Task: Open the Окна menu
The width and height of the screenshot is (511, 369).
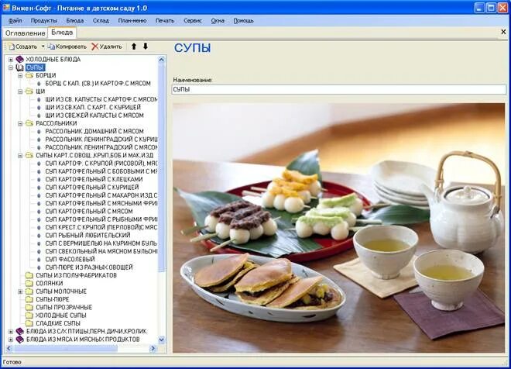Action: [x=218, y=21]
